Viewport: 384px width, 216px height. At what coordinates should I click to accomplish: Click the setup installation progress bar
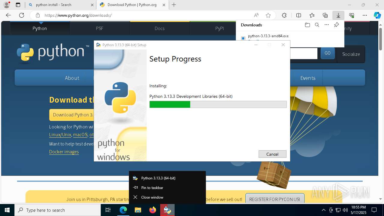218,104
